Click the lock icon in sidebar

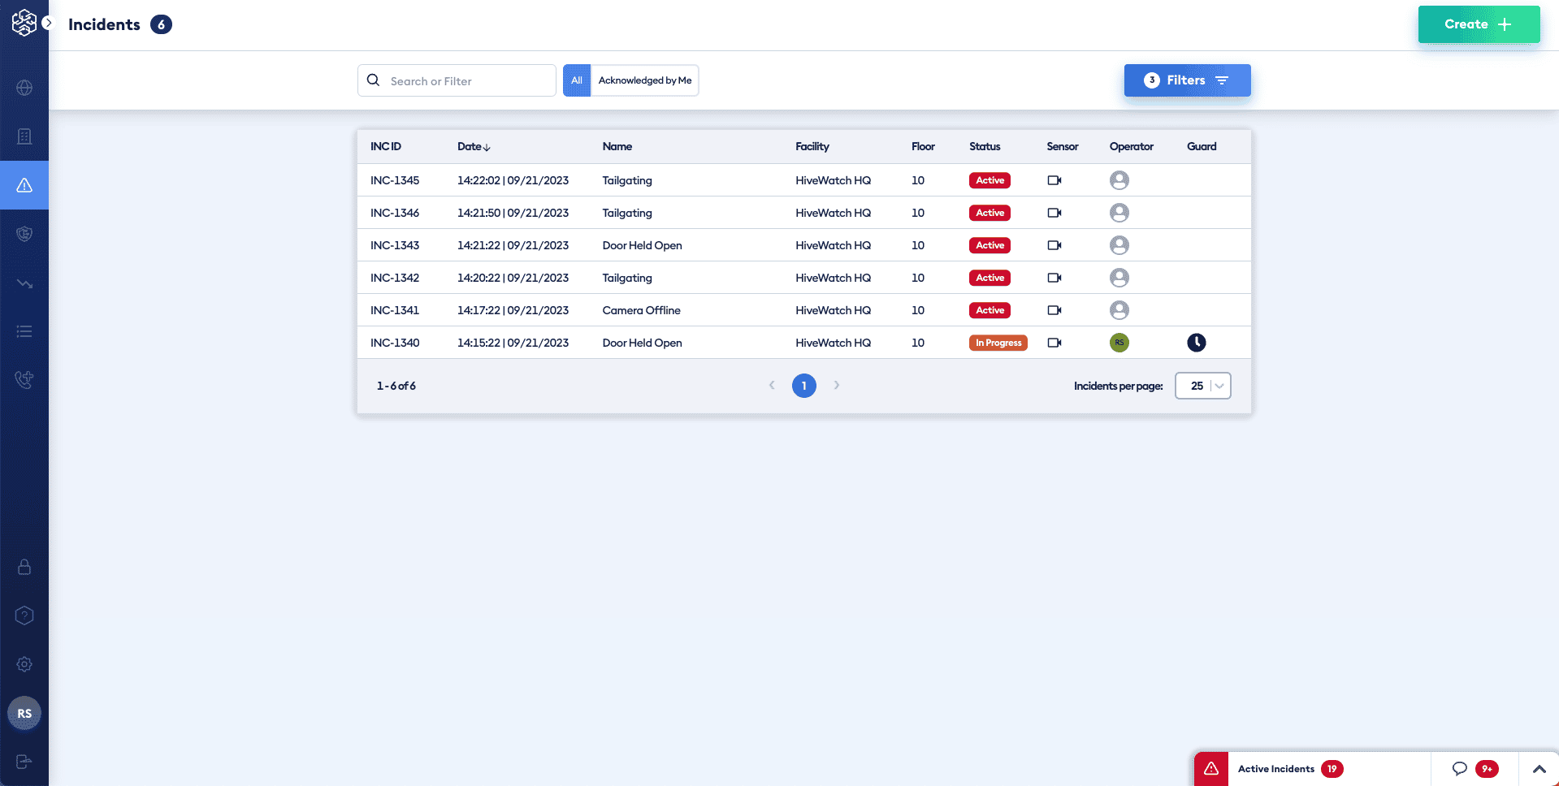click(24, 567)
